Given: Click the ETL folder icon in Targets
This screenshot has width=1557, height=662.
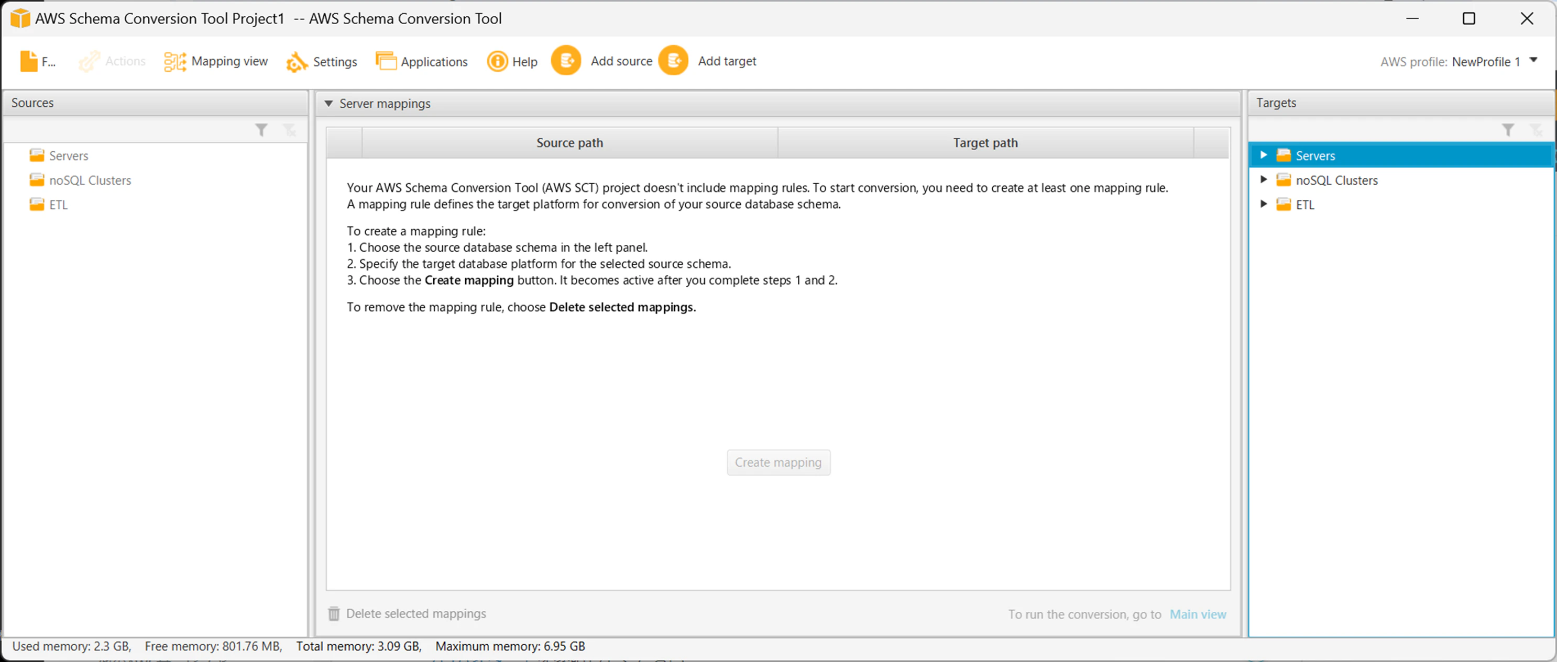Looking at the screenshot, I should (1284, 205).
